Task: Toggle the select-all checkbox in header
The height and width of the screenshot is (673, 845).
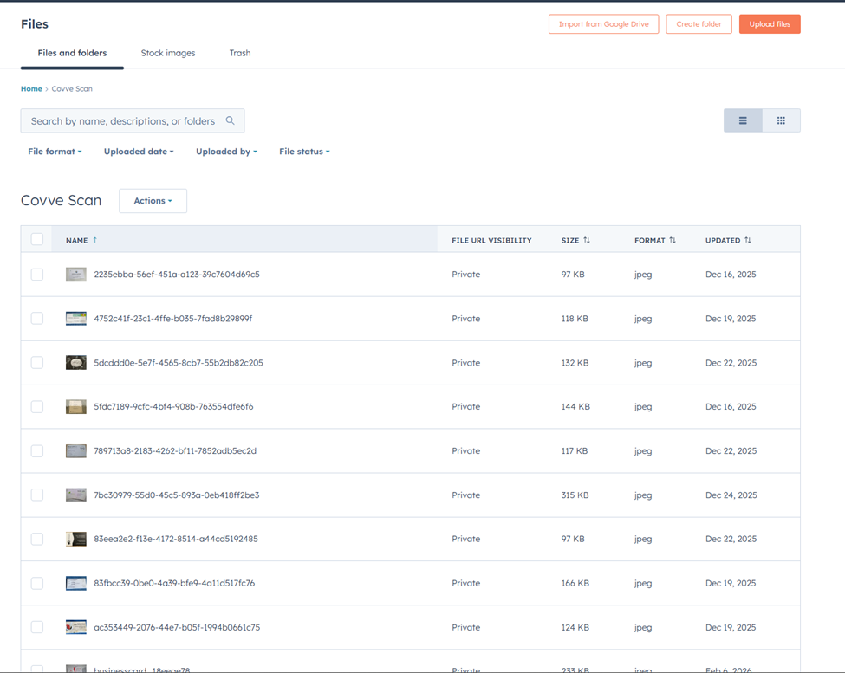Action: click(37, 240)
